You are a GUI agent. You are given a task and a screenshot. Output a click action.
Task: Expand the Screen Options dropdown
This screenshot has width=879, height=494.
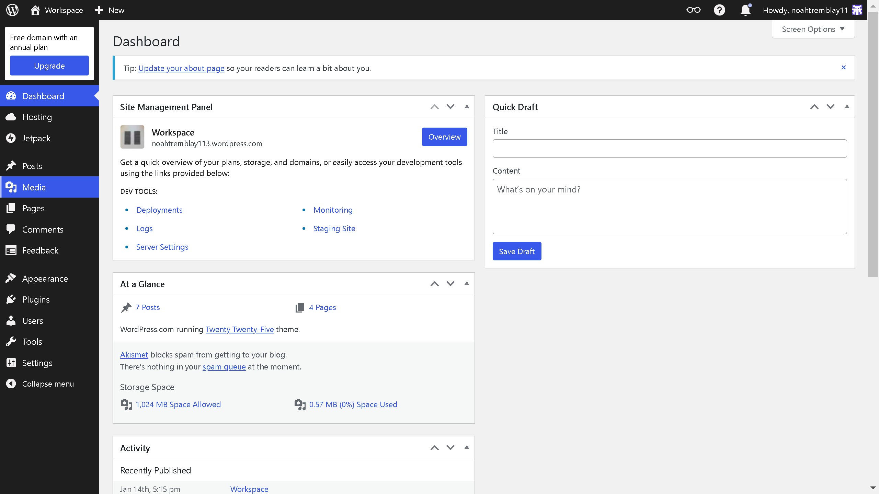tap(813, 29)
